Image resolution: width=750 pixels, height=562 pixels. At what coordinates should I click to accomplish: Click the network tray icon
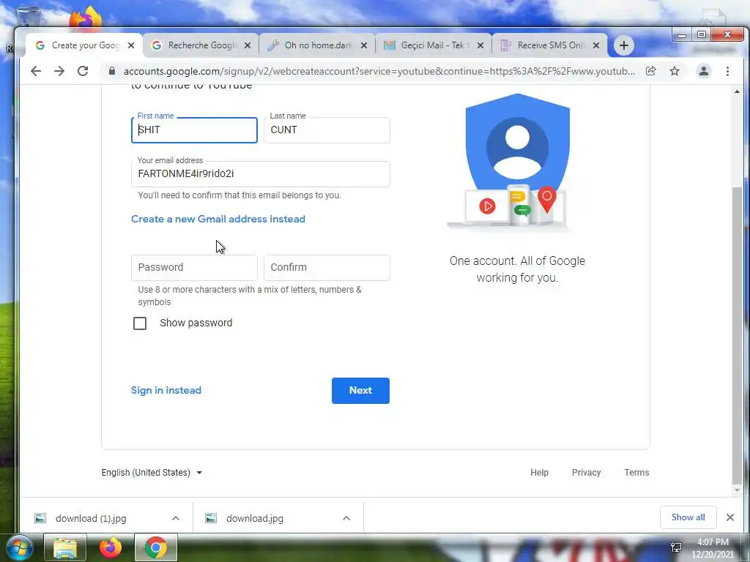[x=676, y=547]
